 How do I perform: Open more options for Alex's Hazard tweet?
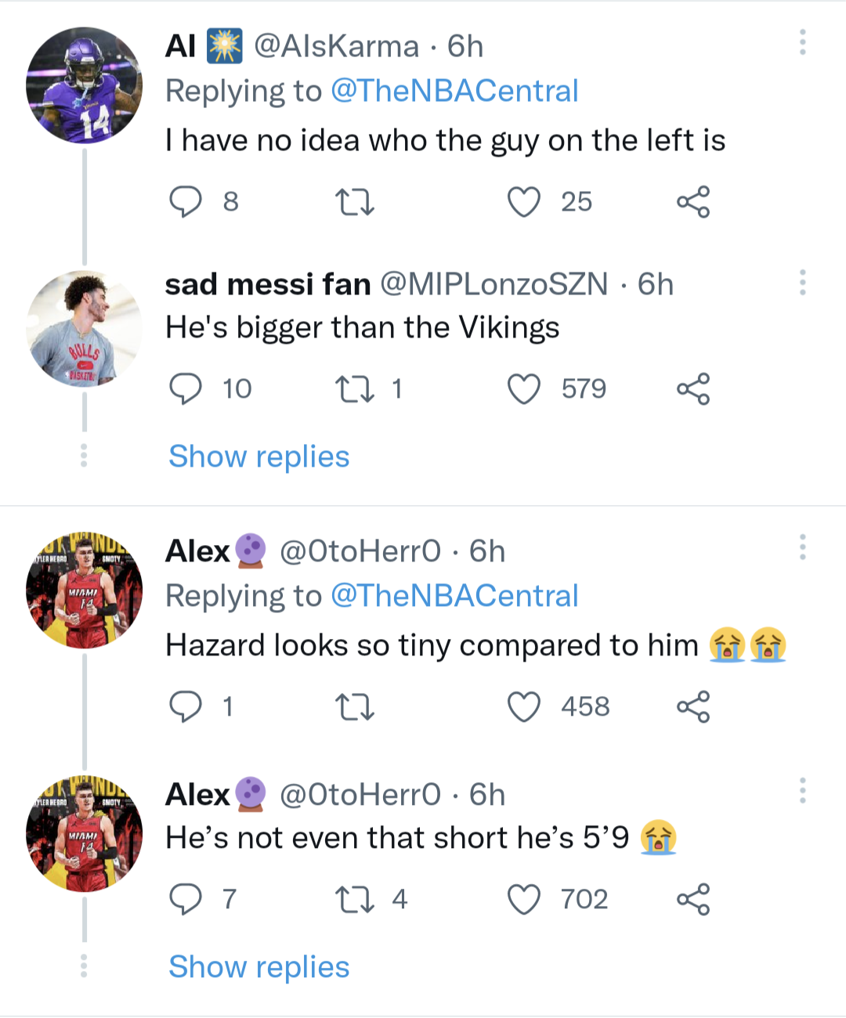coord(802,547)
